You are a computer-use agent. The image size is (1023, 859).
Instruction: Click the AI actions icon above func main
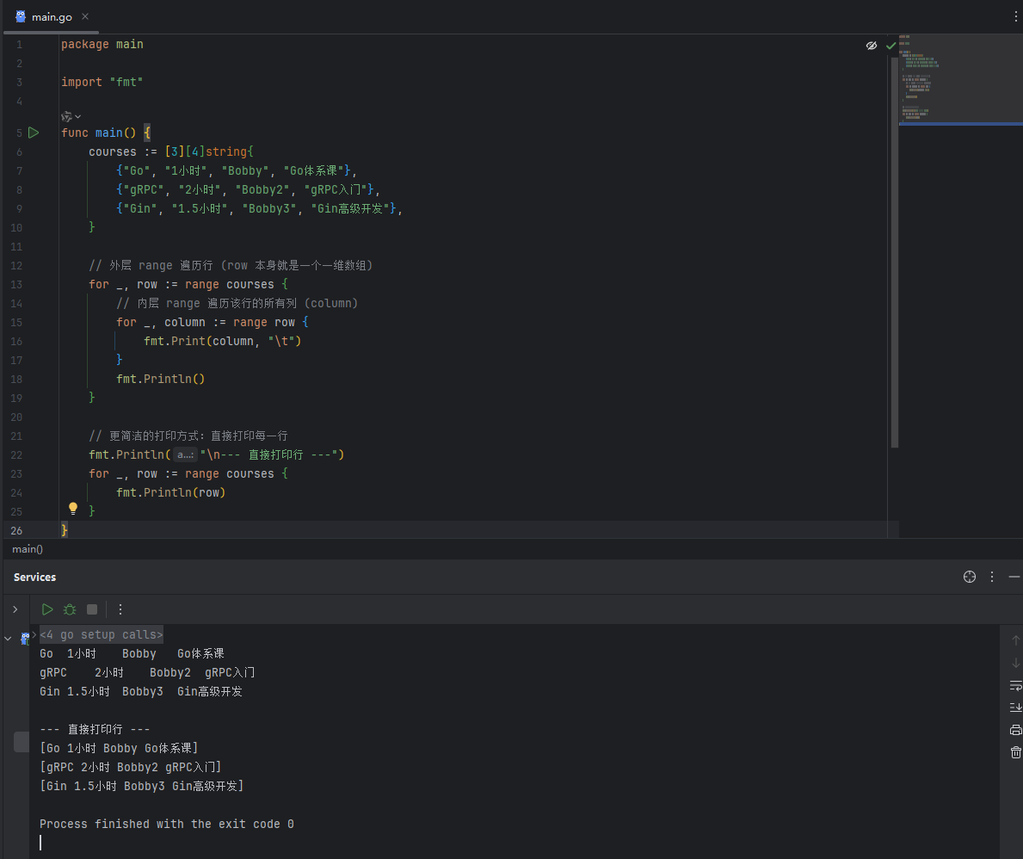pos(66,117)
